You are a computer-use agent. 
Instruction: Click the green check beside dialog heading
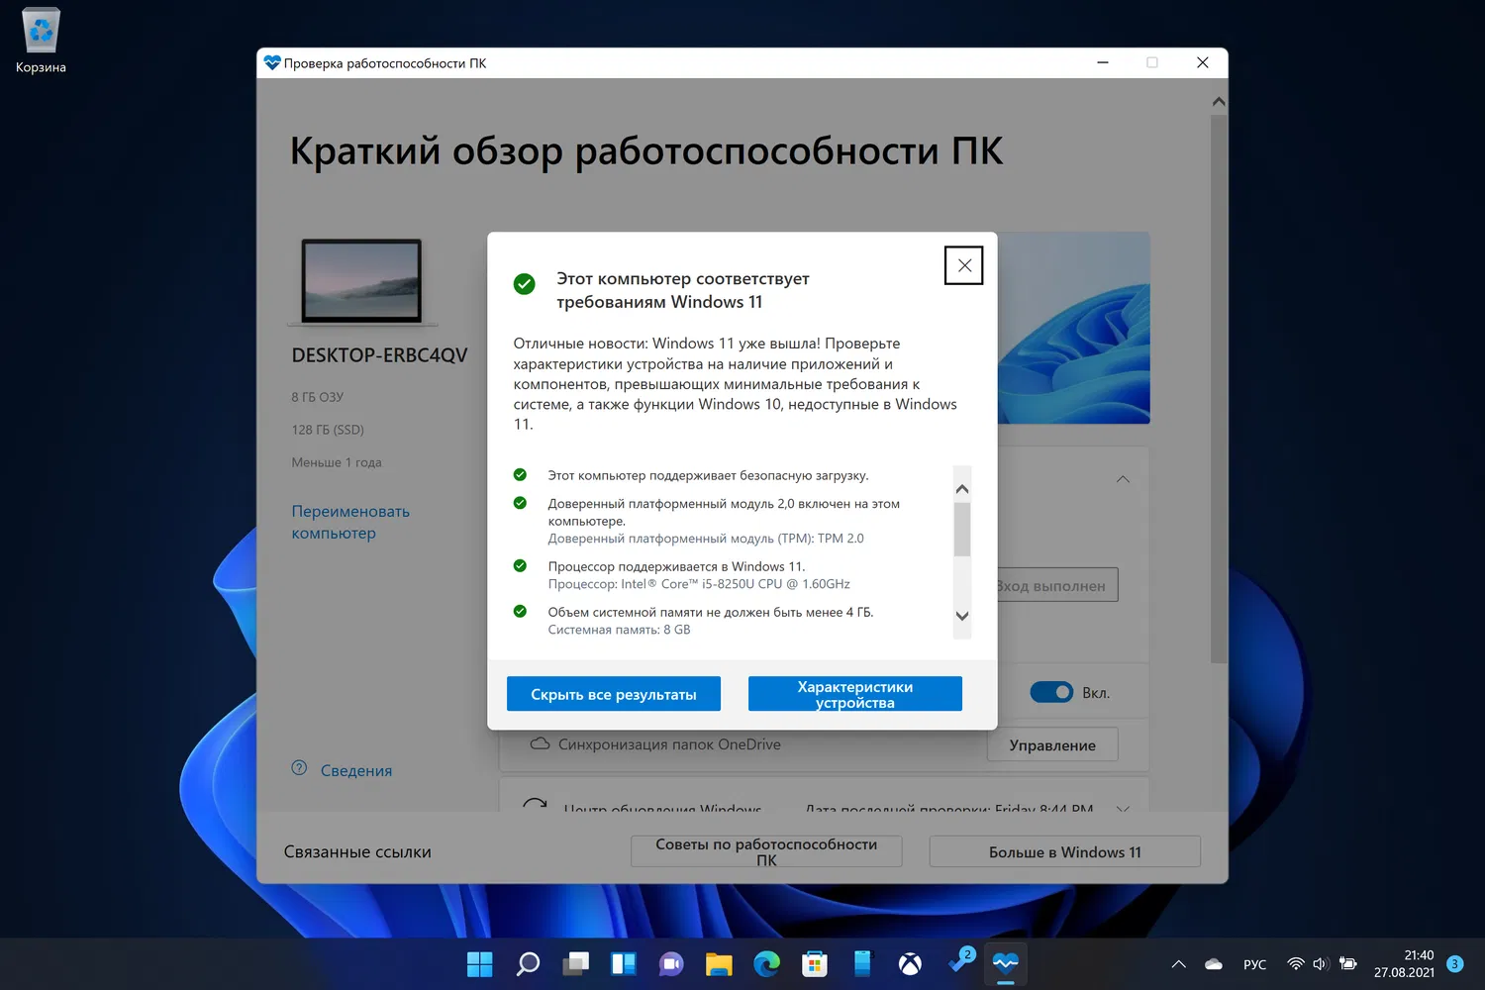525,284
